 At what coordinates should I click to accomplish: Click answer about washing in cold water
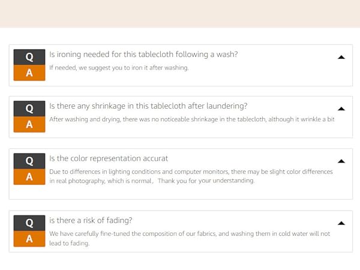[190, 238]
